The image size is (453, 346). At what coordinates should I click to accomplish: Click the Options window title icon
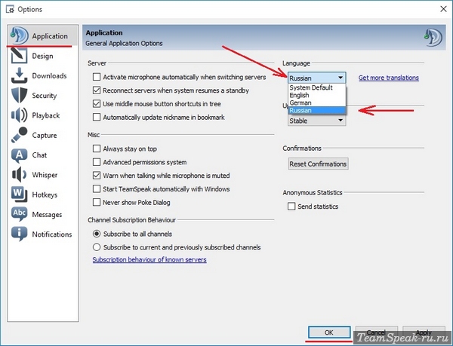coord(10,9)
